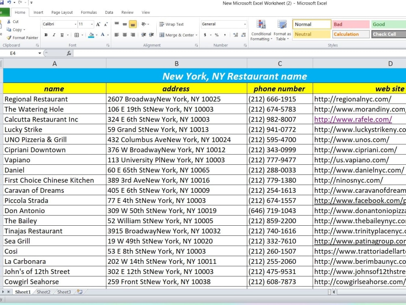The image size is (406, 305).
Task: Open the Font dialog launcher
Action: (108, 46)
